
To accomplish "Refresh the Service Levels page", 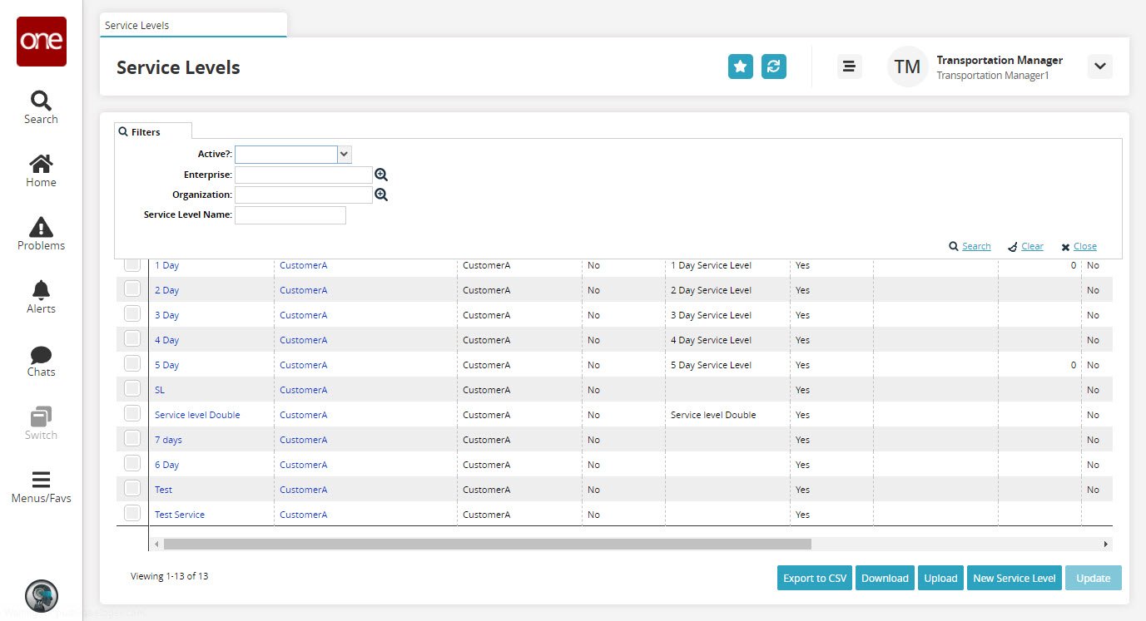I will [774, 67].
